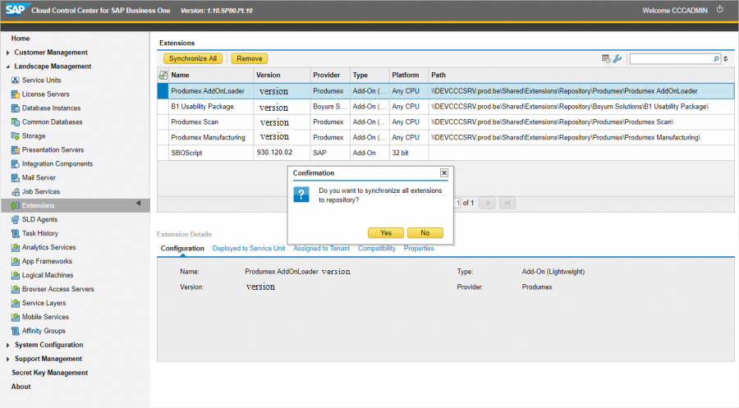Click the Synchronize All button

tap(193, 58)
